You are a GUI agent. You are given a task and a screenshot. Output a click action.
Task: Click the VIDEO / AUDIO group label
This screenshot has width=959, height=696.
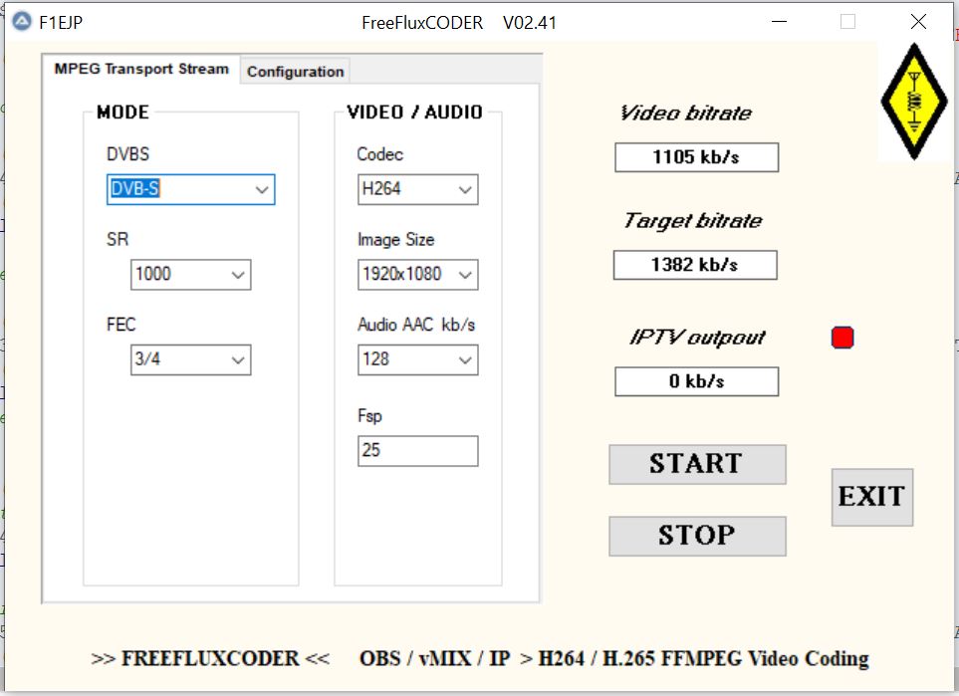[414, 113]
